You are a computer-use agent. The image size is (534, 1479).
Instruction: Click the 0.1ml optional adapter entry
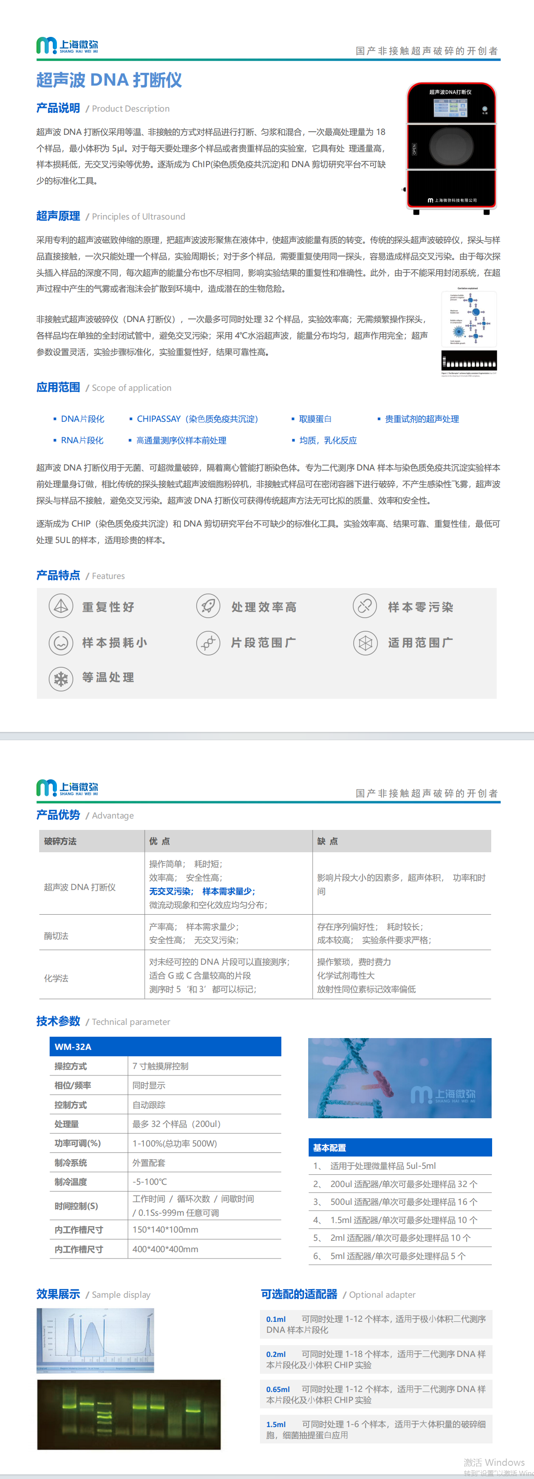tap(376, 1324)
